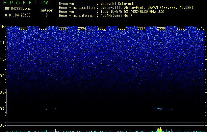Click the 2338 time marker
The height and width of the screenshot is (132, 207).
point(161,28)
